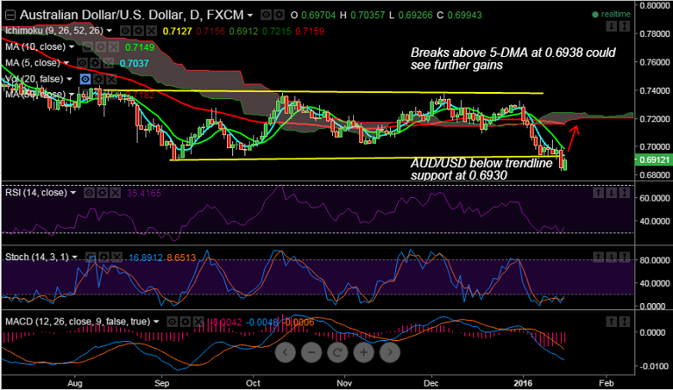The width and height of the screenshot is (673, 390).
Task: Move the Stoch pane down
Action: [x=611, y=257]
